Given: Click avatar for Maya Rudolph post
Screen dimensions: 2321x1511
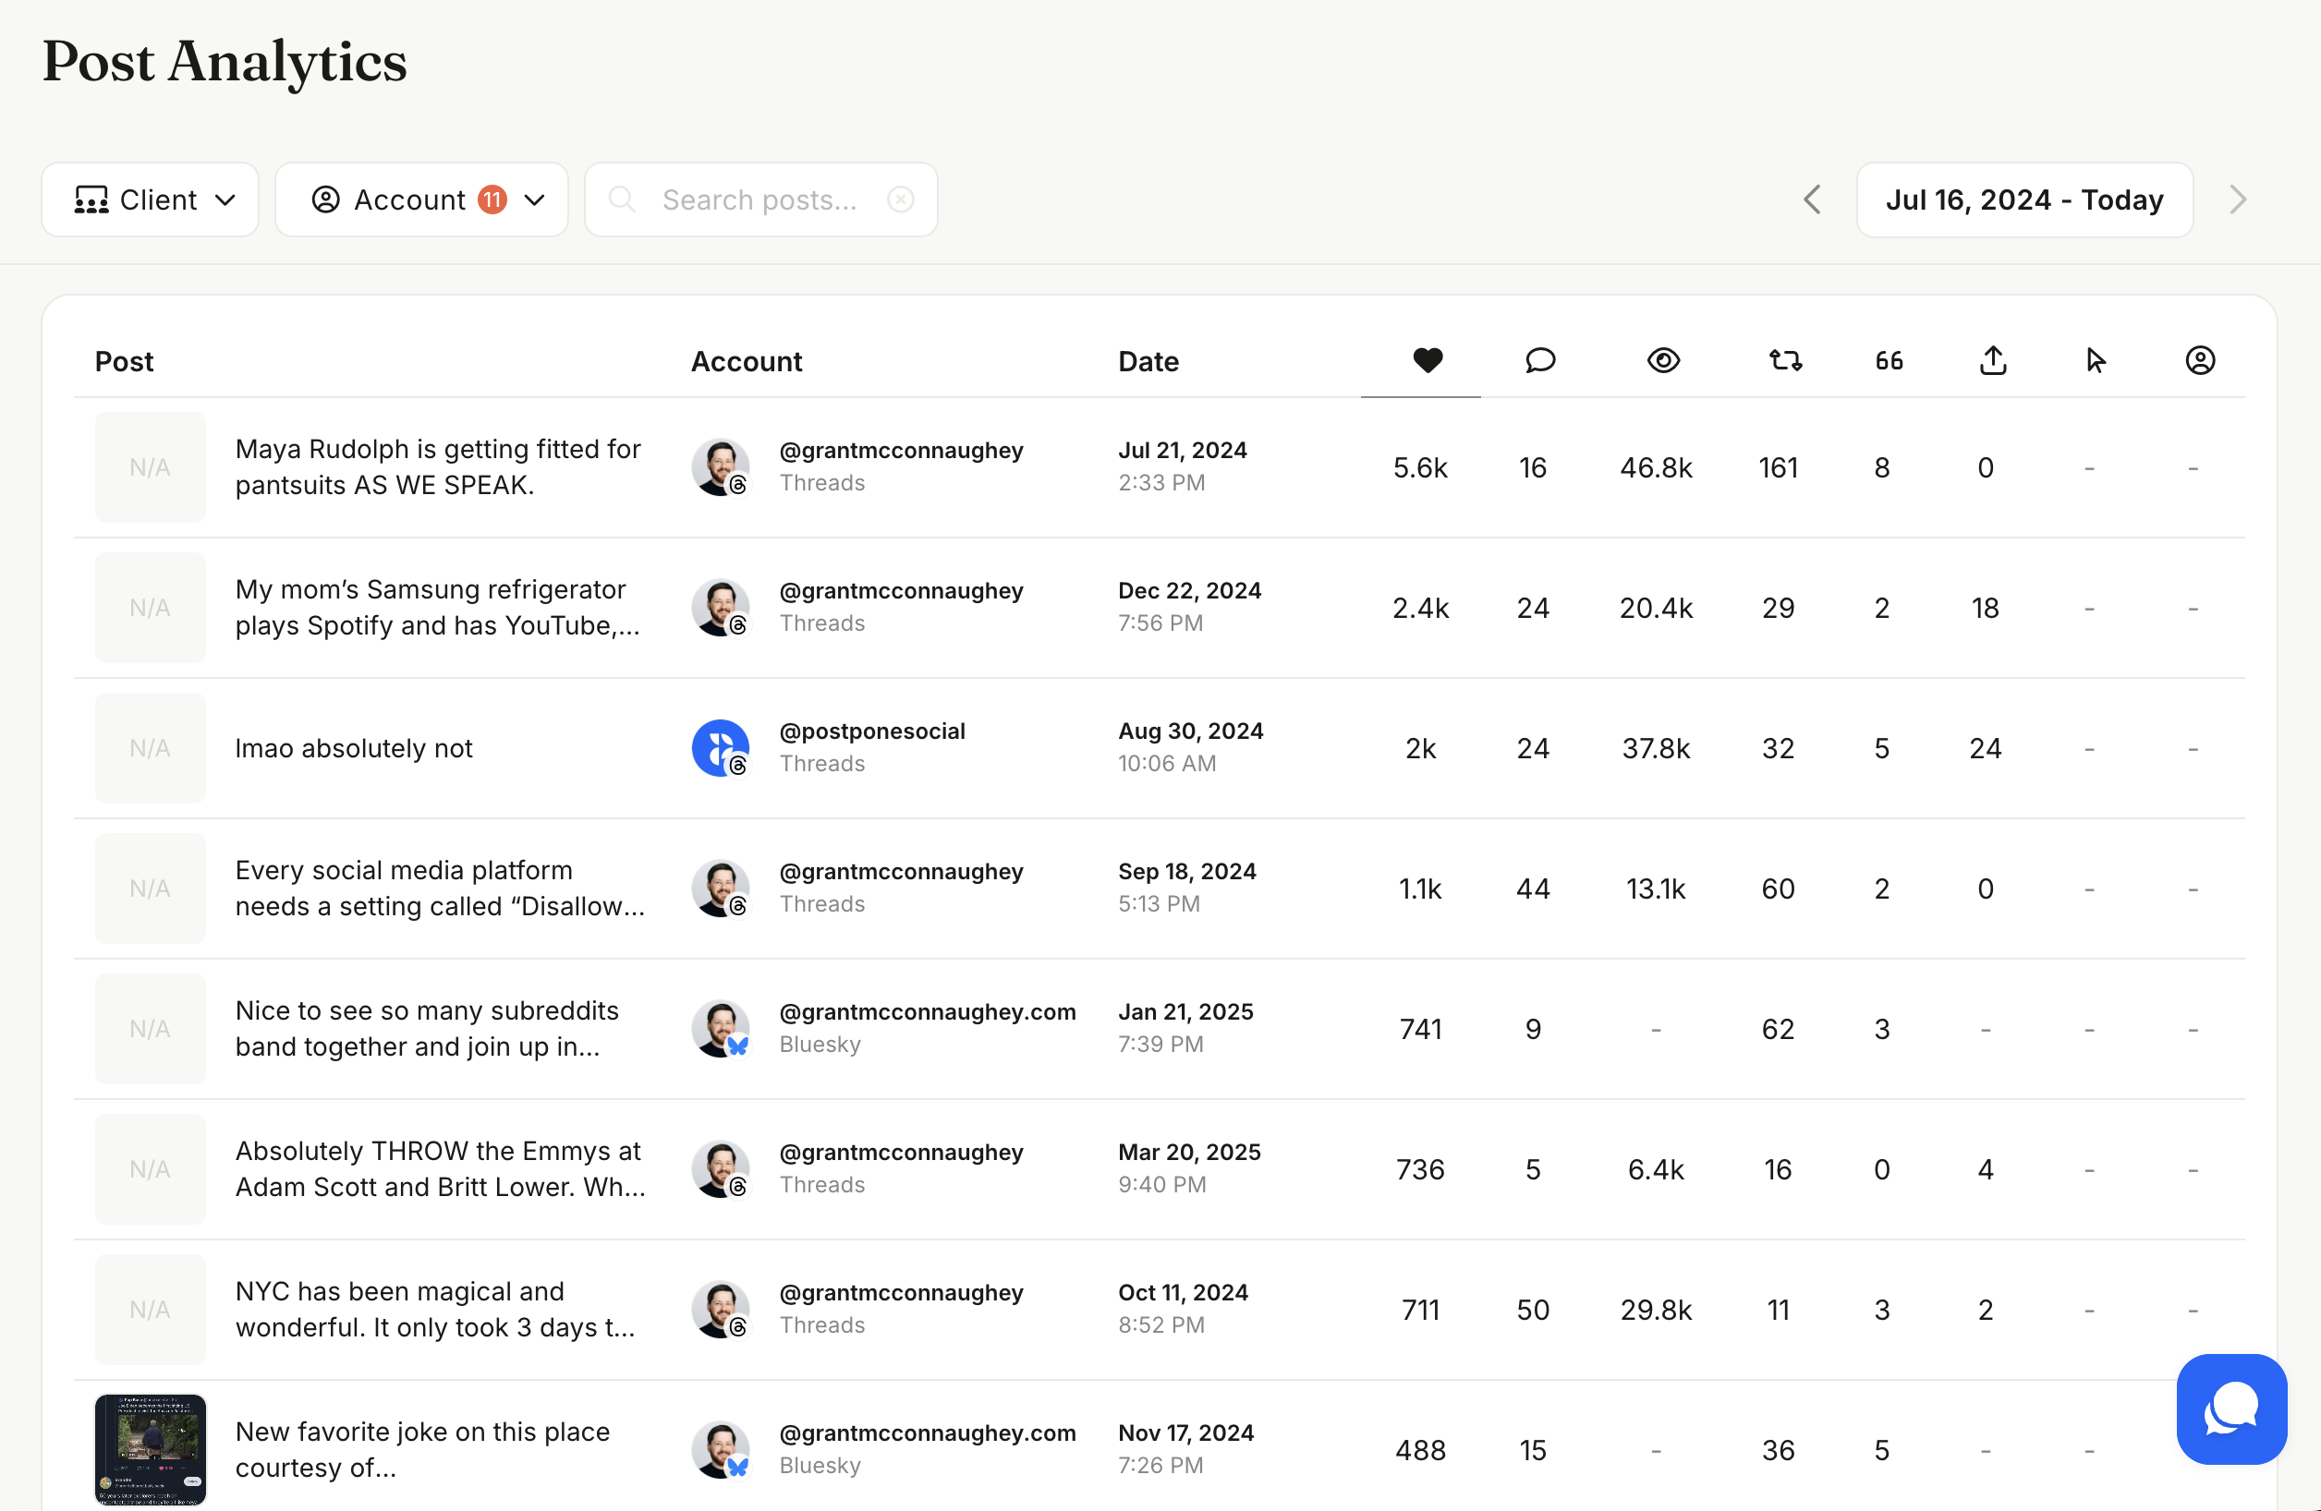Looking at the screenshot, I should point(720,467).
